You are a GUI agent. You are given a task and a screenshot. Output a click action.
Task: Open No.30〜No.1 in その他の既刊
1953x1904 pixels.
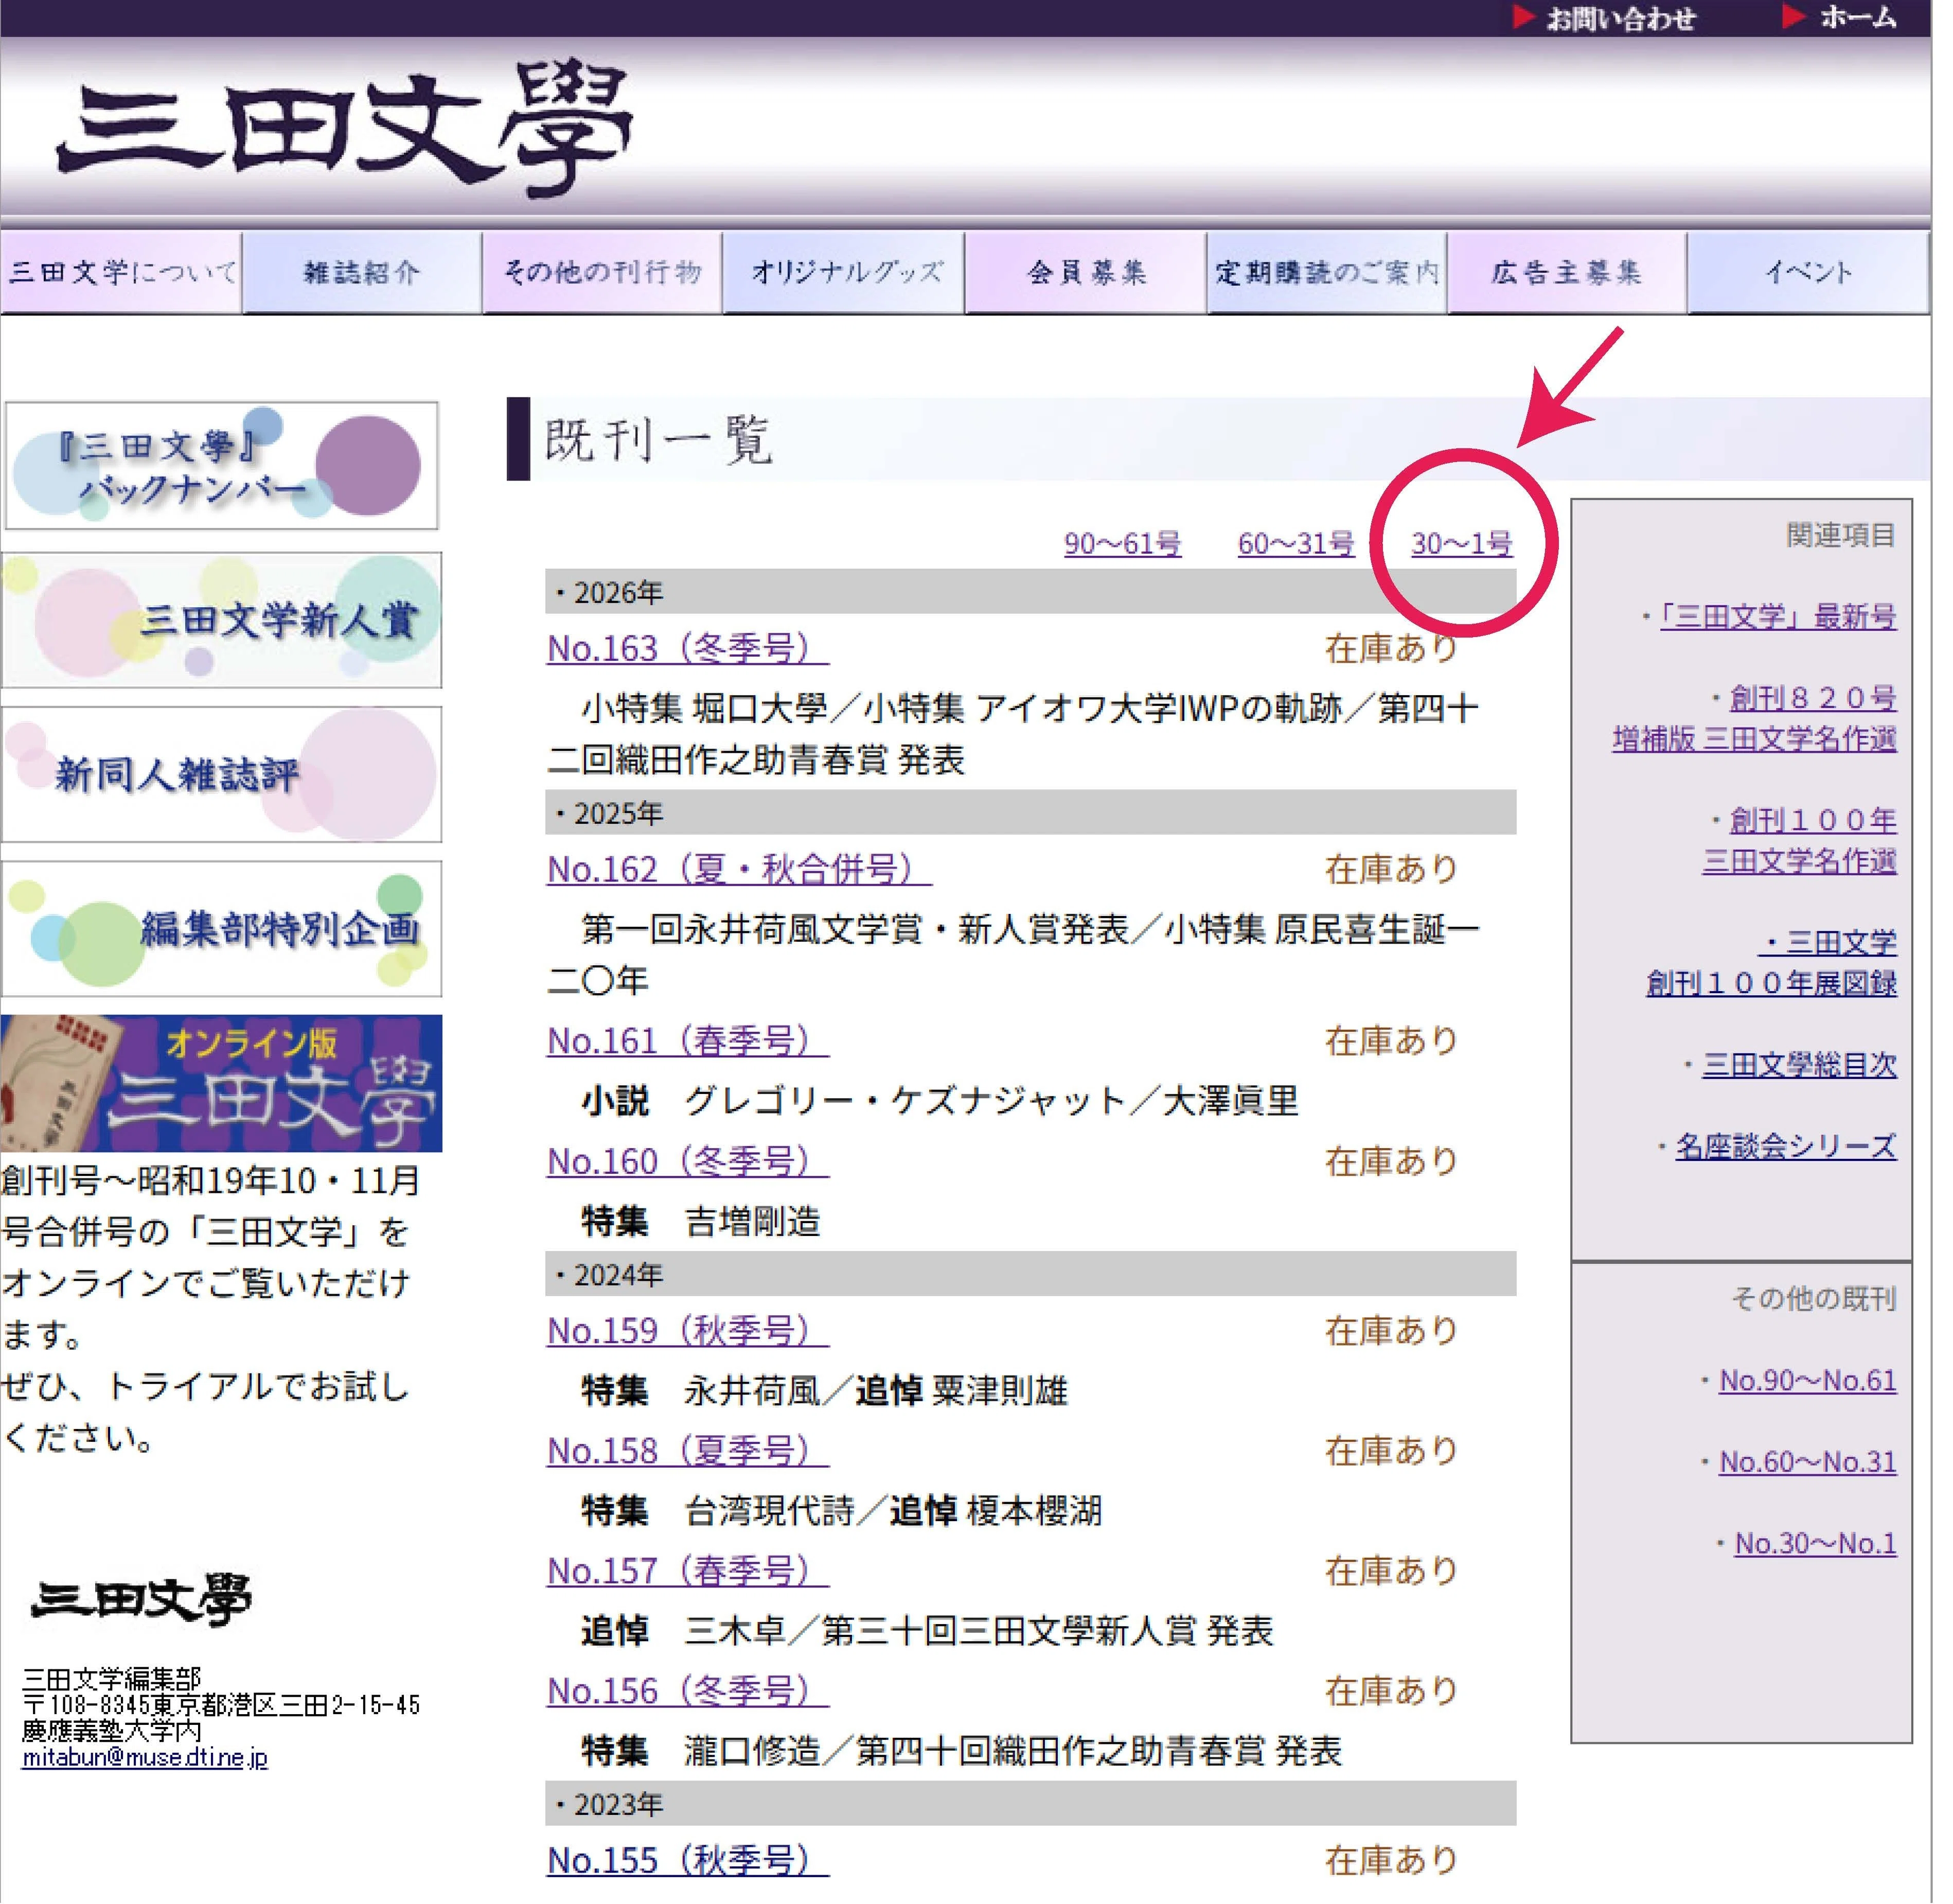click(x=1815, y=1544)
